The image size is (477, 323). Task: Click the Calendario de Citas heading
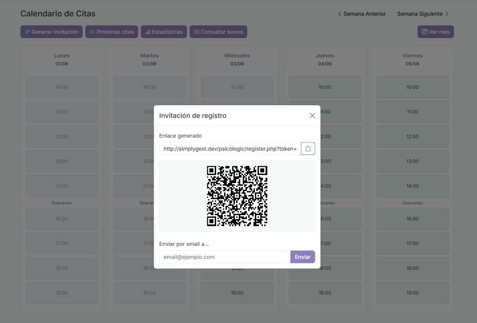pyautogui.click(x=58, y=13)
